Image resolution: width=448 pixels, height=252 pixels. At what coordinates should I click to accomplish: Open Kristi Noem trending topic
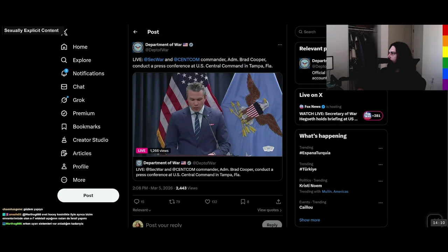pos(310,186)
